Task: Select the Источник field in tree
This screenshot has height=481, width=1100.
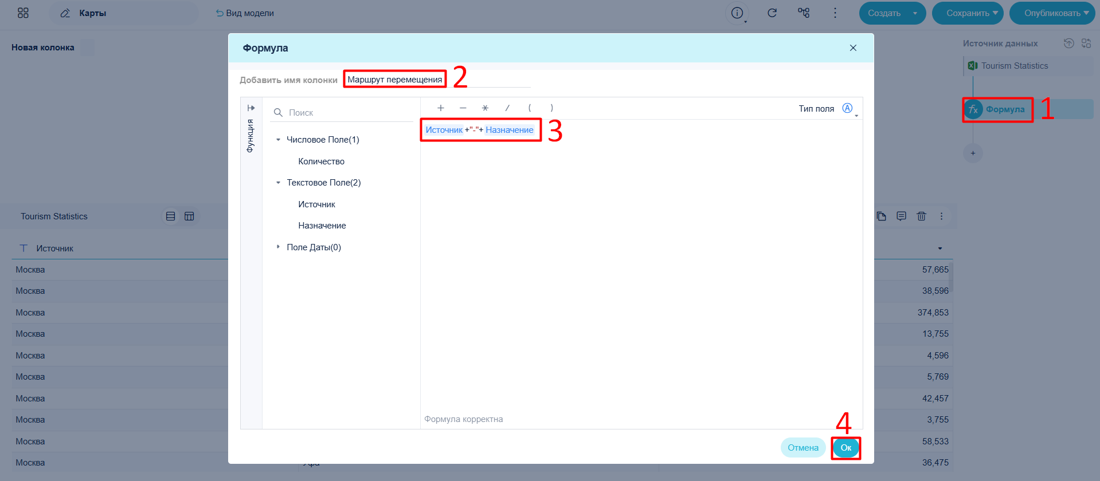Action: tap(316, 204)
